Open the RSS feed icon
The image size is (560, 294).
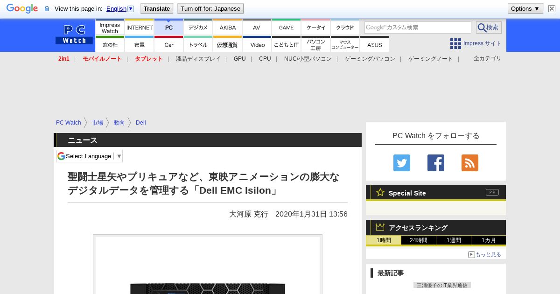470,163
